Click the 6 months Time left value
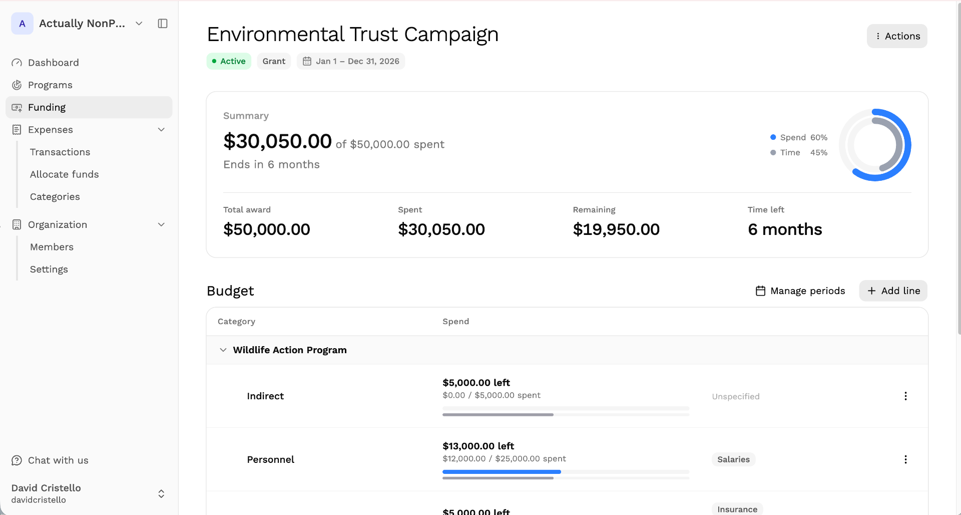This screenshot has width=961, height=515. point(785,229)
